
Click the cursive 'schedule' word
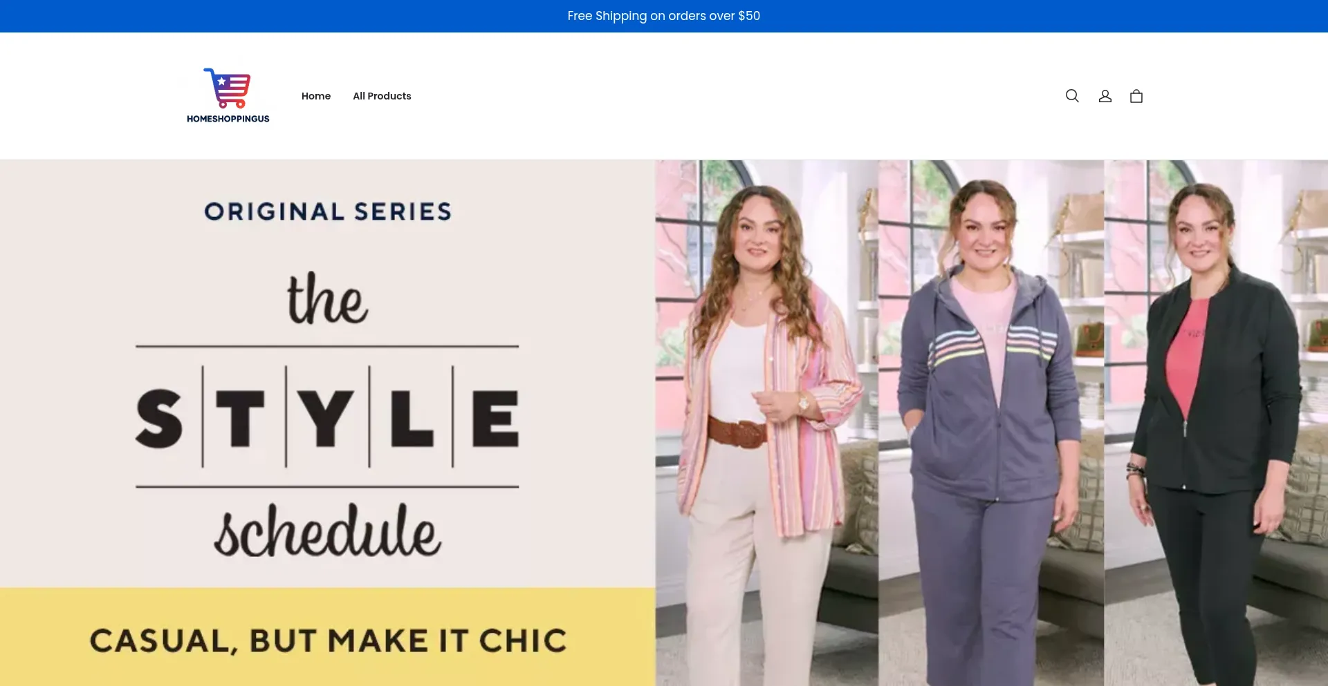[327, 531]
